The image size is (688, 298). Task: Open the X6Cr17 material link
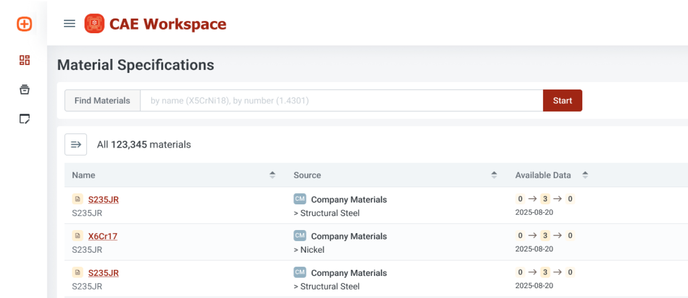pyautogui.click(x=103, y=236)
